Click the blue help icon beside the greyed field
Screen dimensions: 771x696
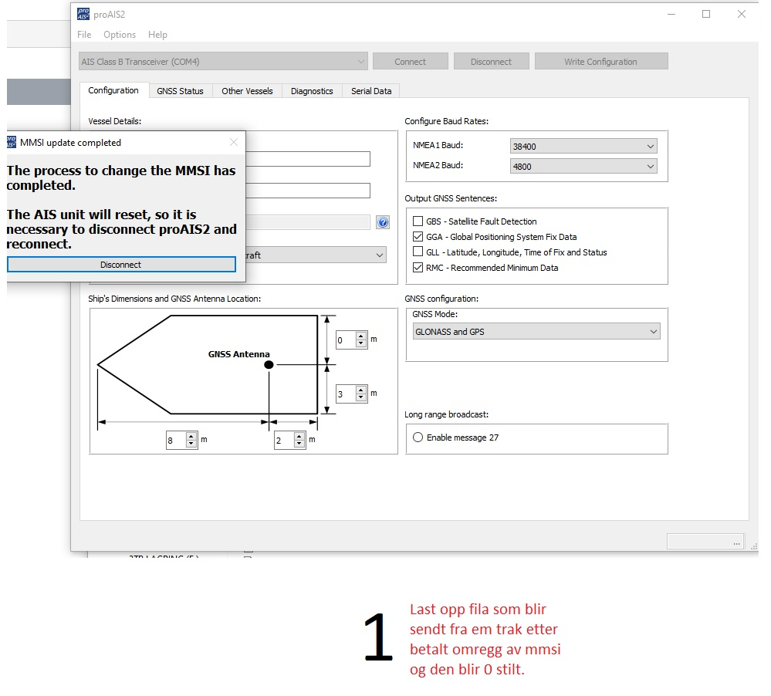click(x=383, y=222)
